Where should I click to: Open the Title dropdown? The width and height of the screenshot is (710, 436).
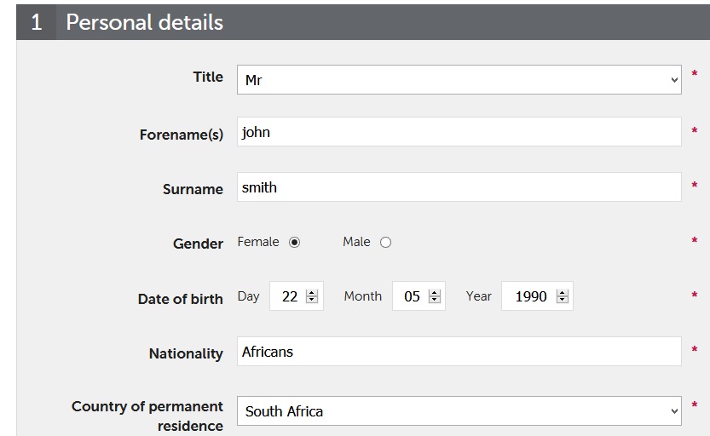pyautogui.click(x=459, y=80)
